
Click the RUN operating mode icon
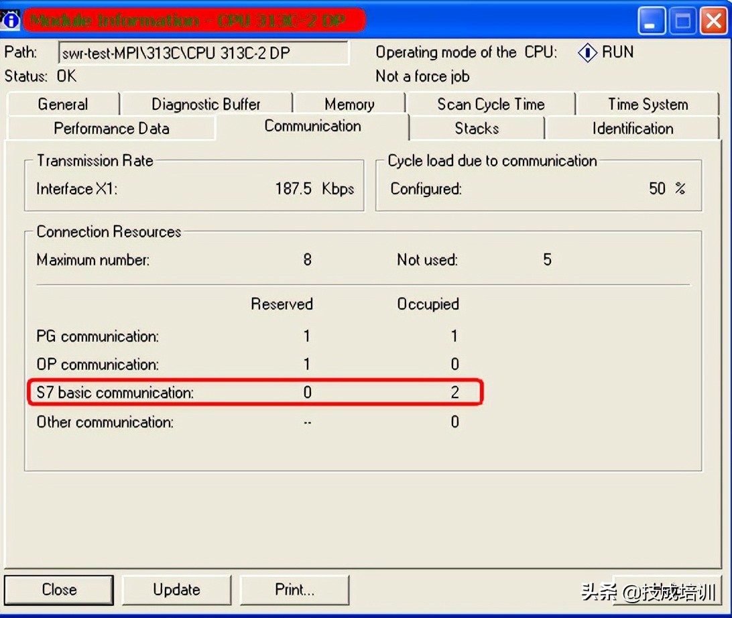coord(587,52)
